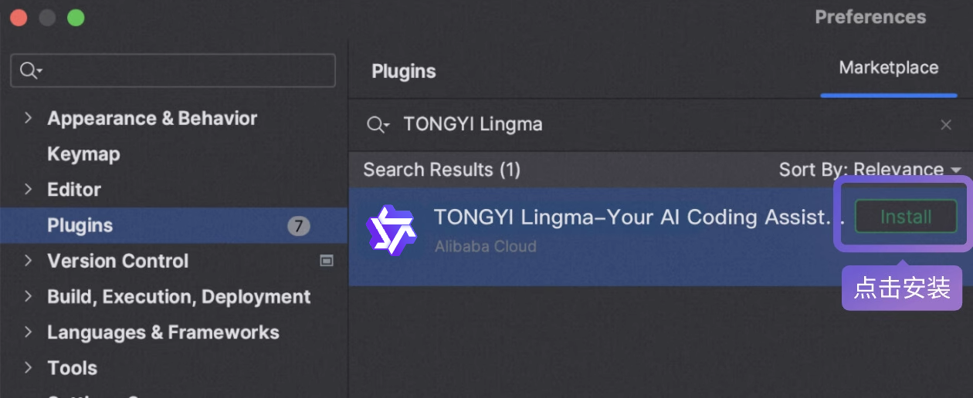Viewport: 973px width, 398px height.
Task: Click the TONGYI Lingma plugin logo icon
Action: point(391,230)
